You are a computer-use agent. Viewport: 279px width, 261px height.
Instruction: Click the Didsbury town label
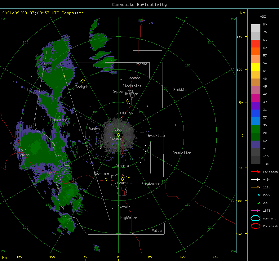pyautogui.click(x=117, y=139)
